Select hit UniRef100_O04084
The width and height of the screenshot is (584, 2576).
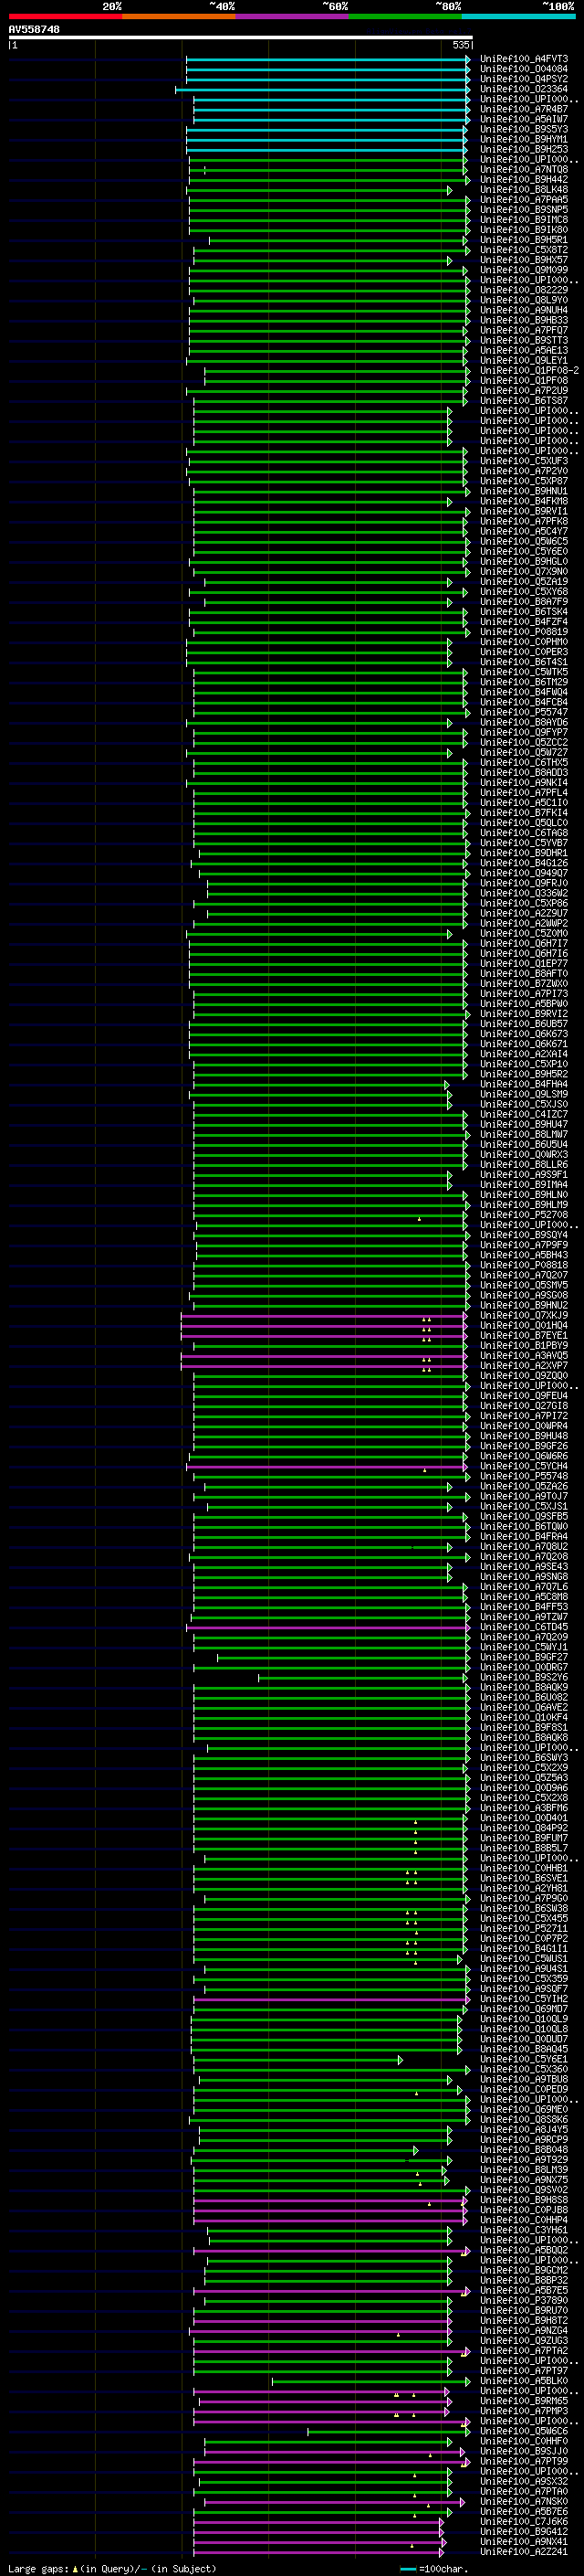pyautogui.click(x=523, y=69)
